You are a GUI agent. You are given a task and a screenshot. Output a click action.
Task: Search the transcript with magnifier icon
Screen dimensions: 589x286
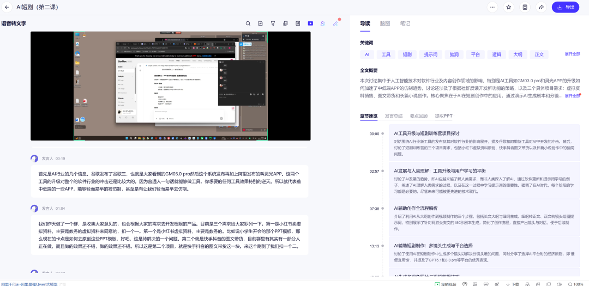point(248,23)
